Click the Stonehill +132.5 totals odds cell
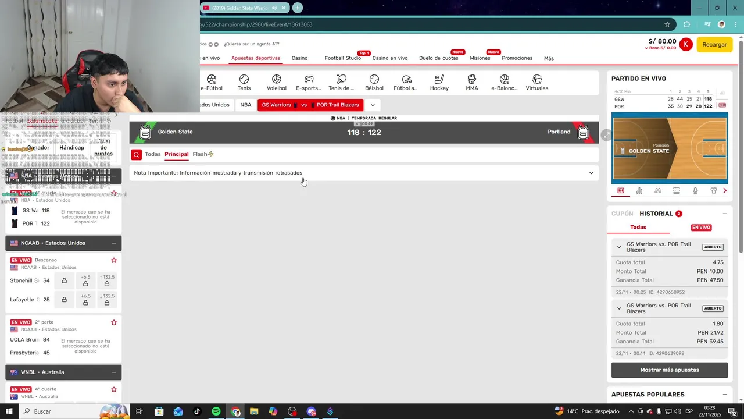 tap(107, 280)
